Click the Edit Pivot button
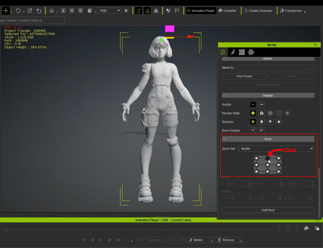 (268, 210)
